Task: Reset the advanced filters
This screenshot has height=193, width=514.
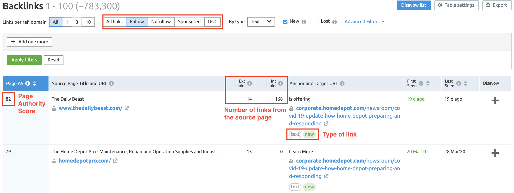Action: [x=53, y=60]
